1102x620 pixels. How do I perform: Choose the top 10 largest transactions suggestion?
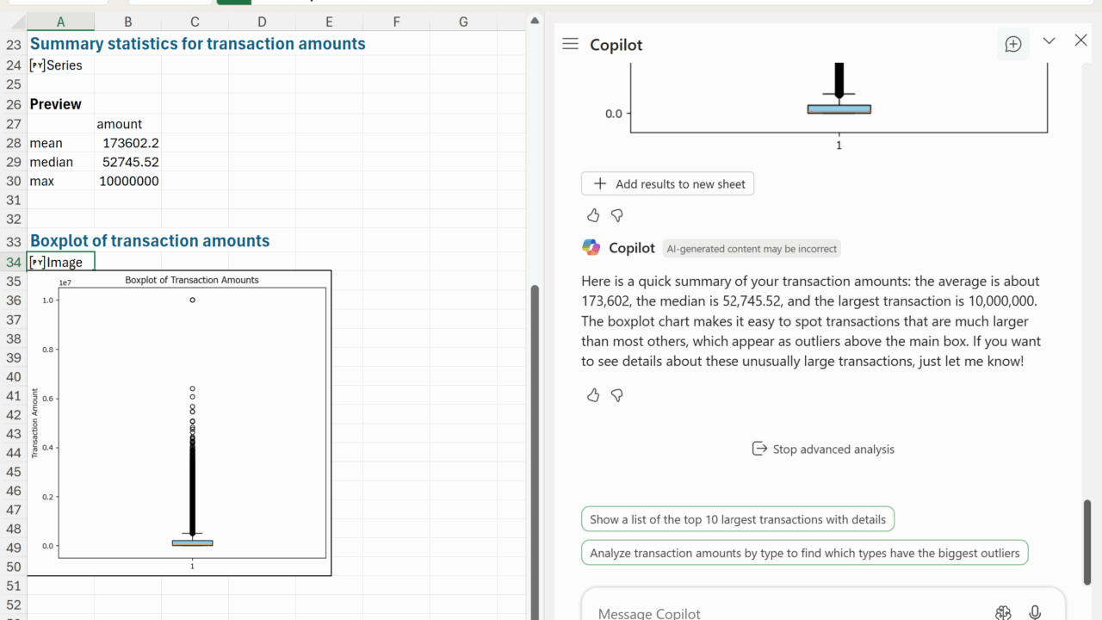pos(738,519)
